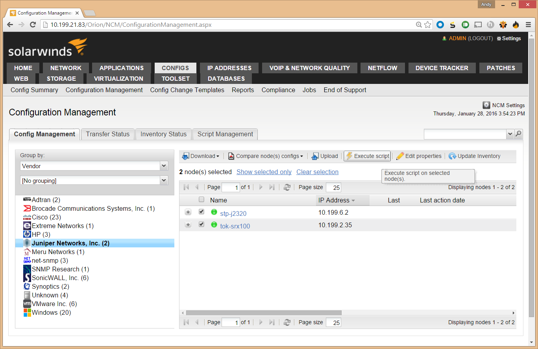Go to next page in top pager
This screenshot has width=538, height=349.
pos(261,187)
